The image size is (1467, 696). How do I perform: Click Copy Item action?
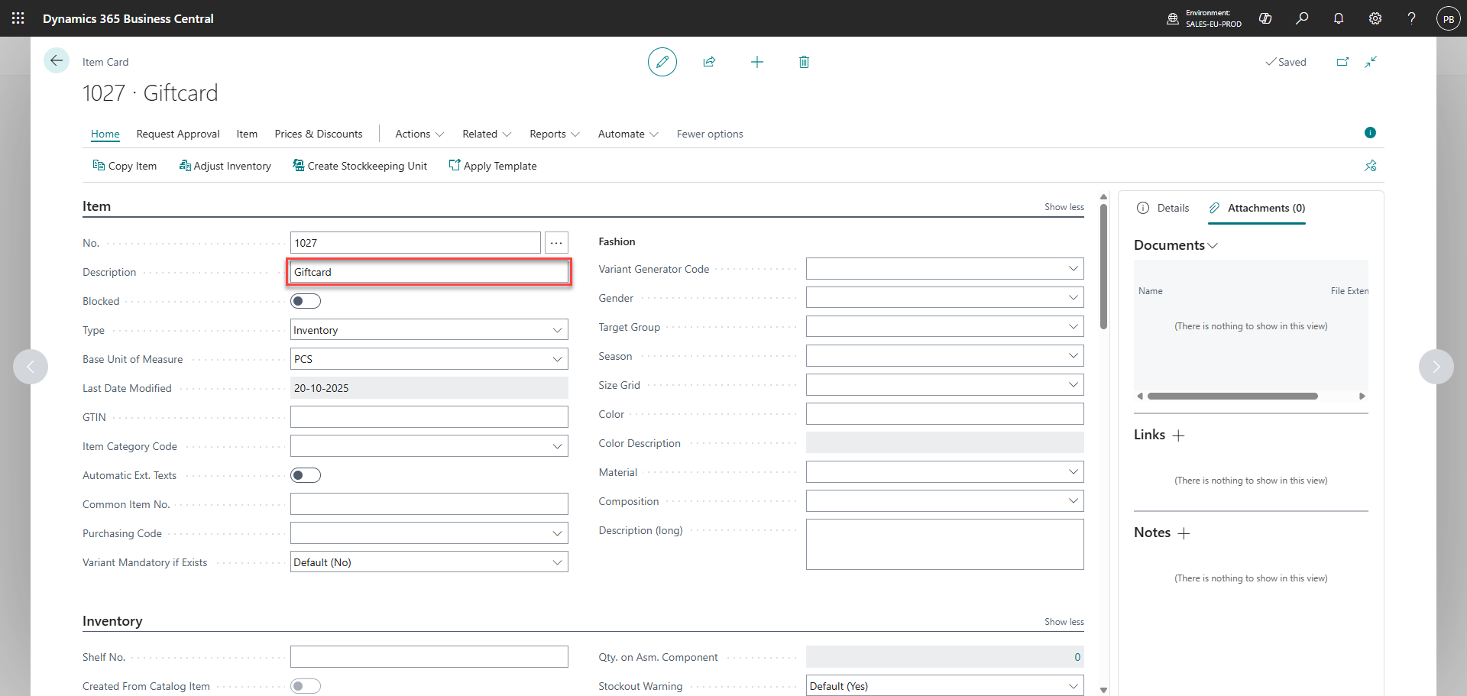(x=125, y=166)
